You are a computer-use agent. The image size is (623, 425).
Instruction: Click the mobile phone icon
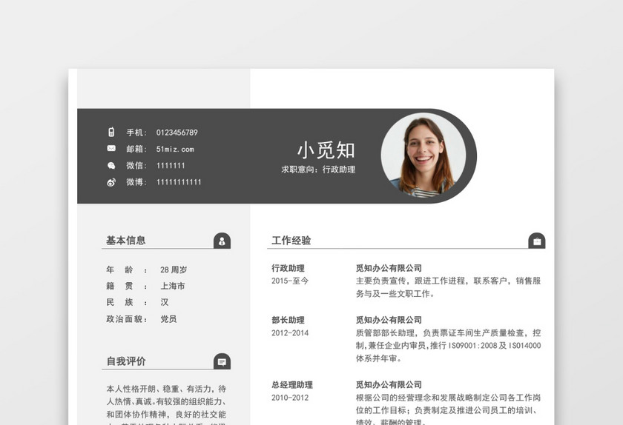[x=111, y=132]
